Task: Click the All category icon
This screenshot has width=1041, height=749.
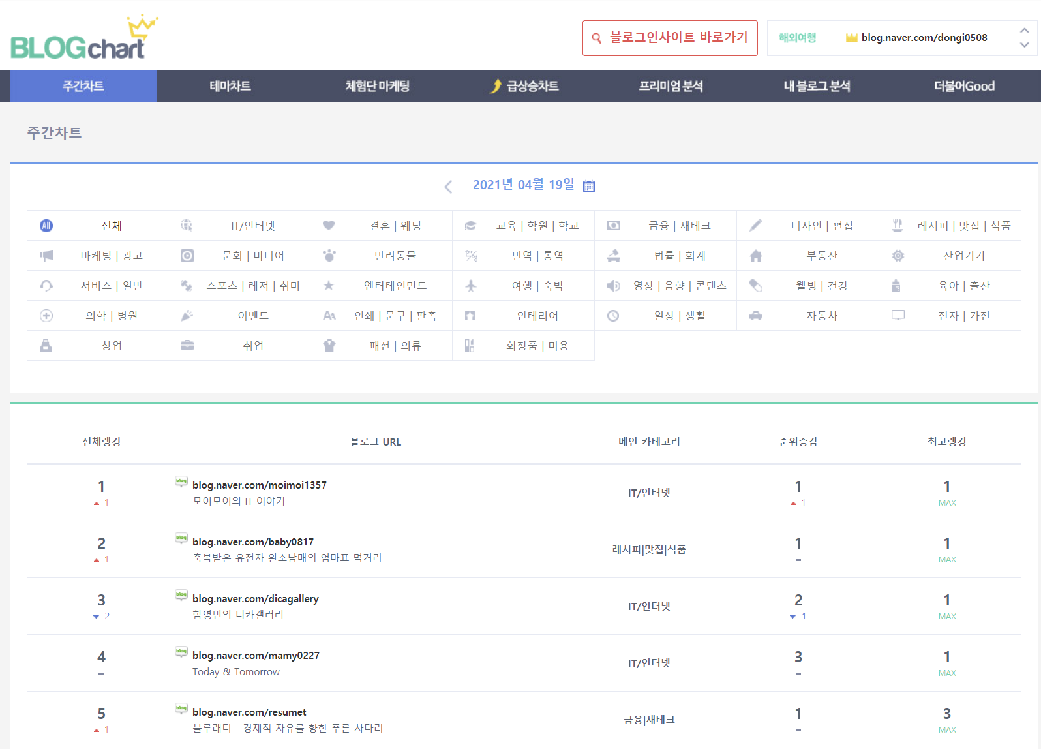Action: 46,226
